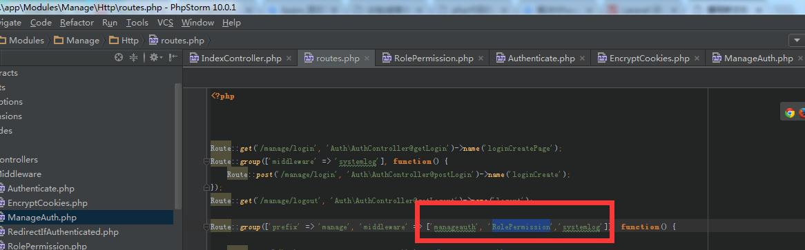This screenshot has height=250, width=805.
Task: Open the Tools menu
Action: point(137,23)
